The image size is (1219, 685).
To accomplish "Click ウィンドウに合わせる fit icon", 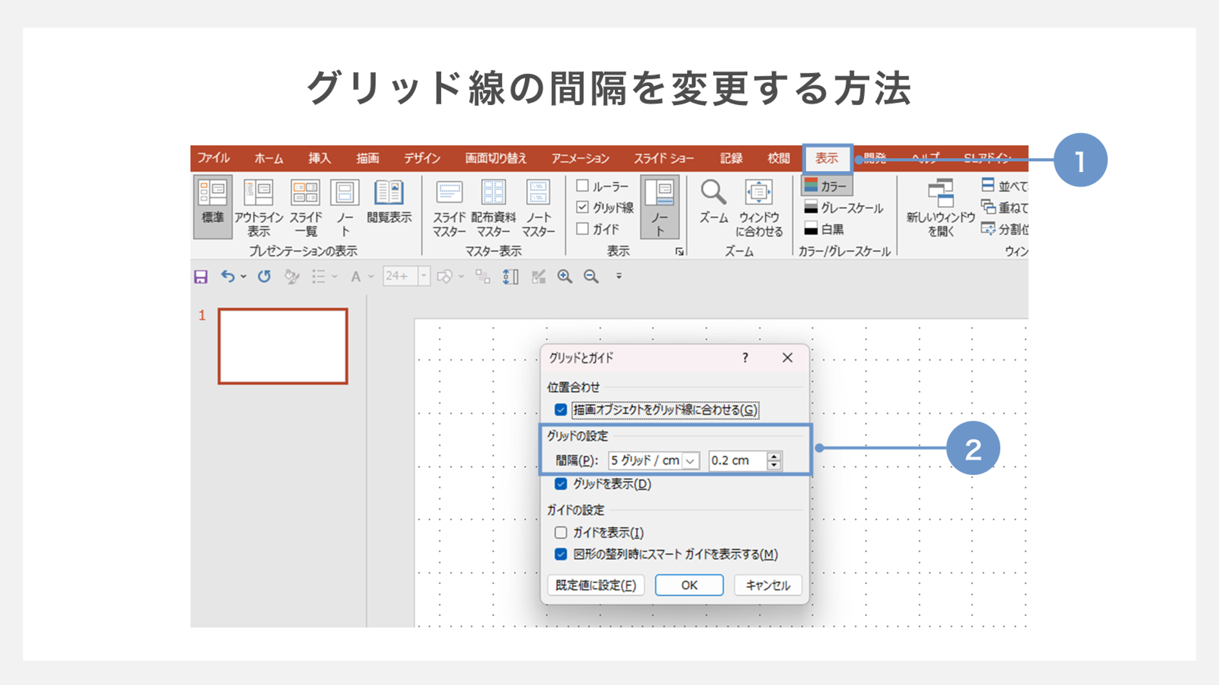I will 759,207.
